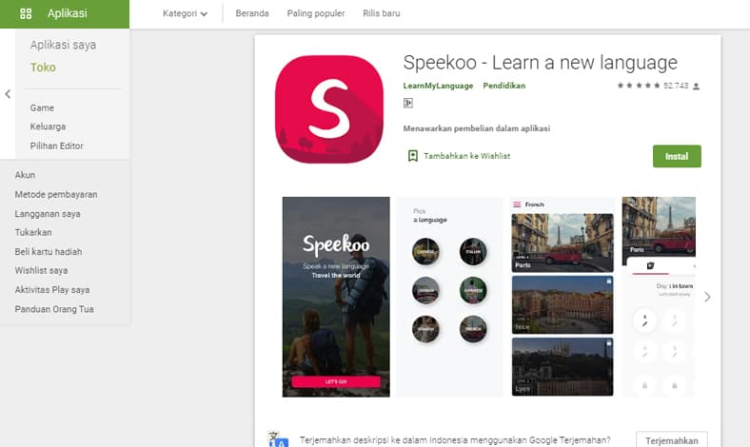Click the Google Translate icon
Viewport: 750px width, 447px height.
[x=278, y=439]
